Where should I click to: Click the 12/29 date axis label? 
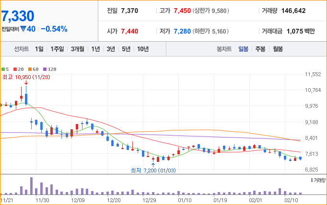[x=149, y=200]
